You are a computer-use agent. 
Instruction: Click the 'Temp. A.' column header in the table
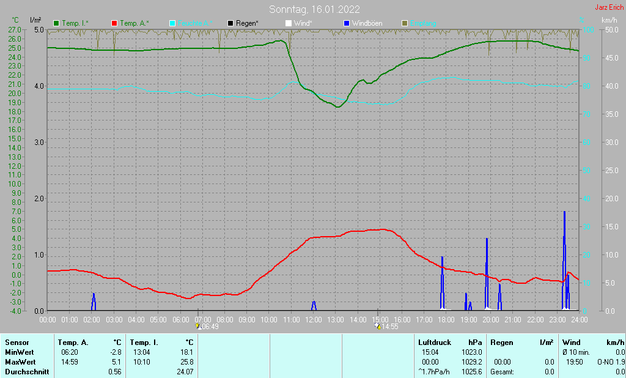tap(73, 343)
